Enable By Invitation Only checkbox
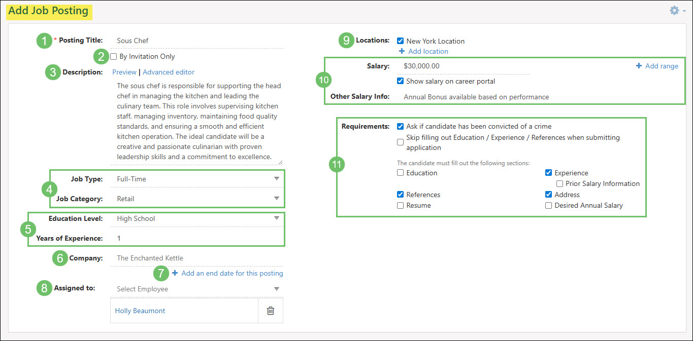 (114, 56)
